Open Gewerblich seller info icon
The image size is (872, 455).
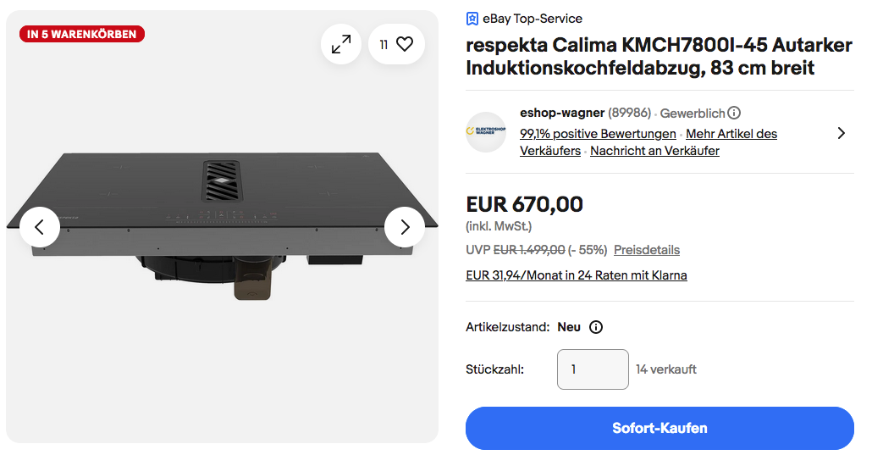point(734,113)
